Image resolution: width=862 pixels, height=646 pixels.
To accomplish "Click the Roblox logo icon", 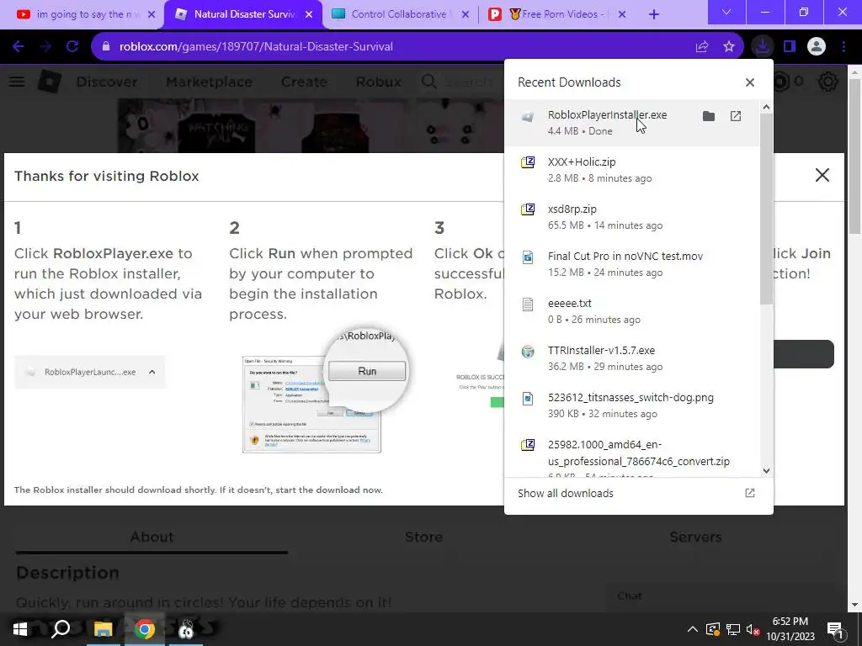I will pyautogui.click(x=50, y=82).
